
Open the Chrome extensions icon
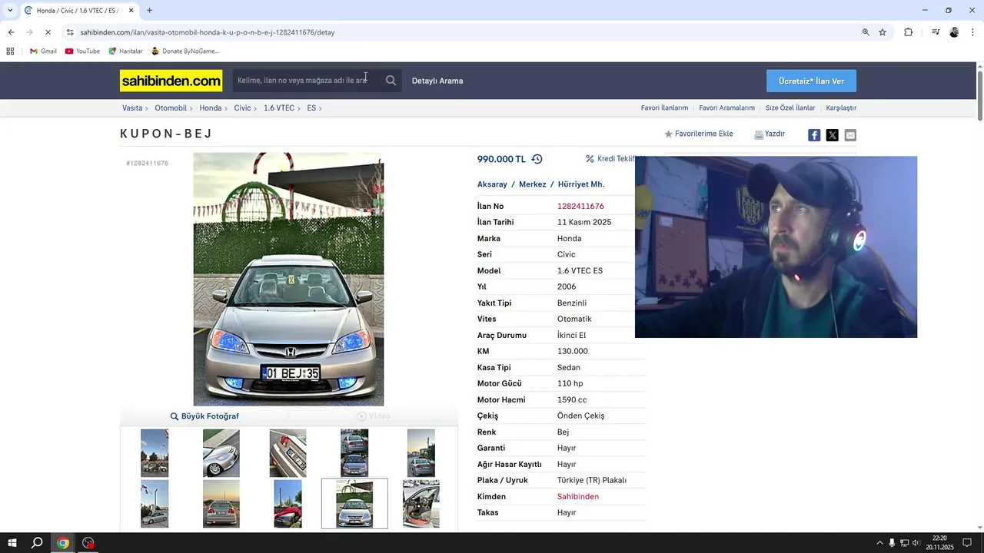909,32
